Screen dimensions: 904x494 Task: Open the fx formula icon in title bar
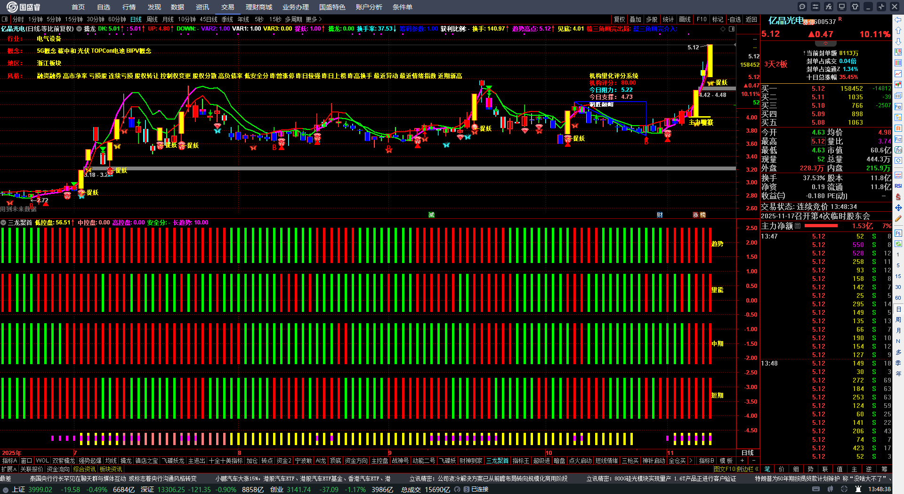(829, 7)
